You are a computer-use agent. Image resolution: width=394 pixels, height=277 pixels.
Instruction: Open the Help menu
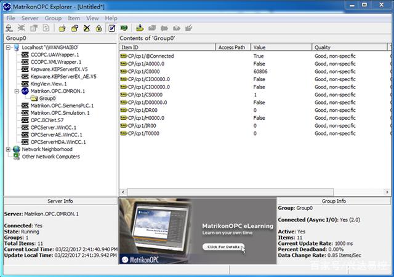point(111,18)
